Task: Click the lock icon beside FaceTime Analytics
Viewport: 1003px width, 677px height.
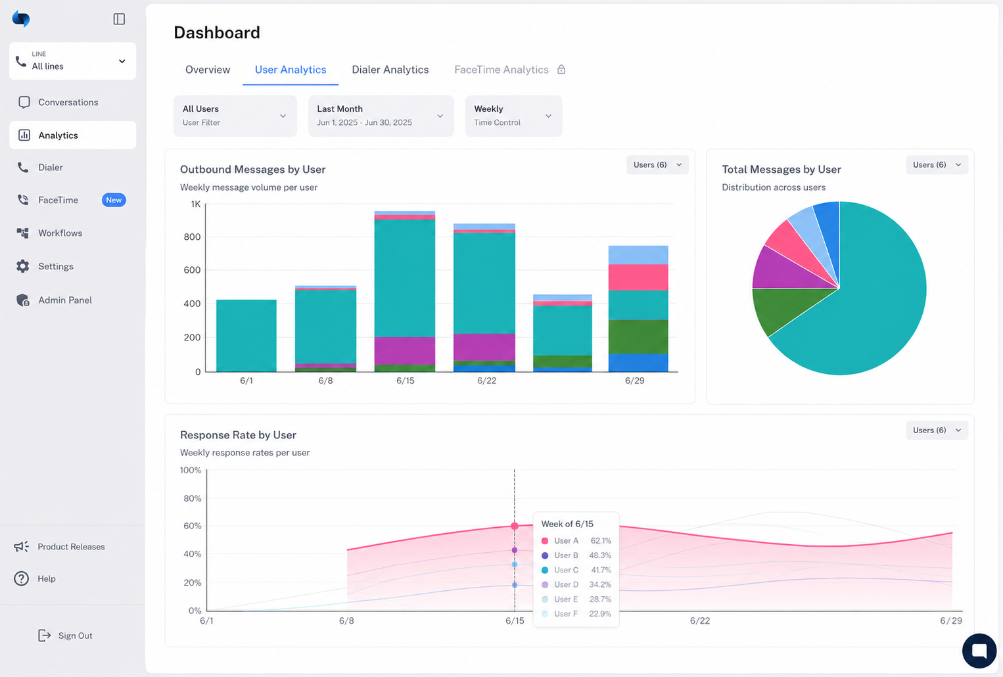Action: click(x=561, y=69)
